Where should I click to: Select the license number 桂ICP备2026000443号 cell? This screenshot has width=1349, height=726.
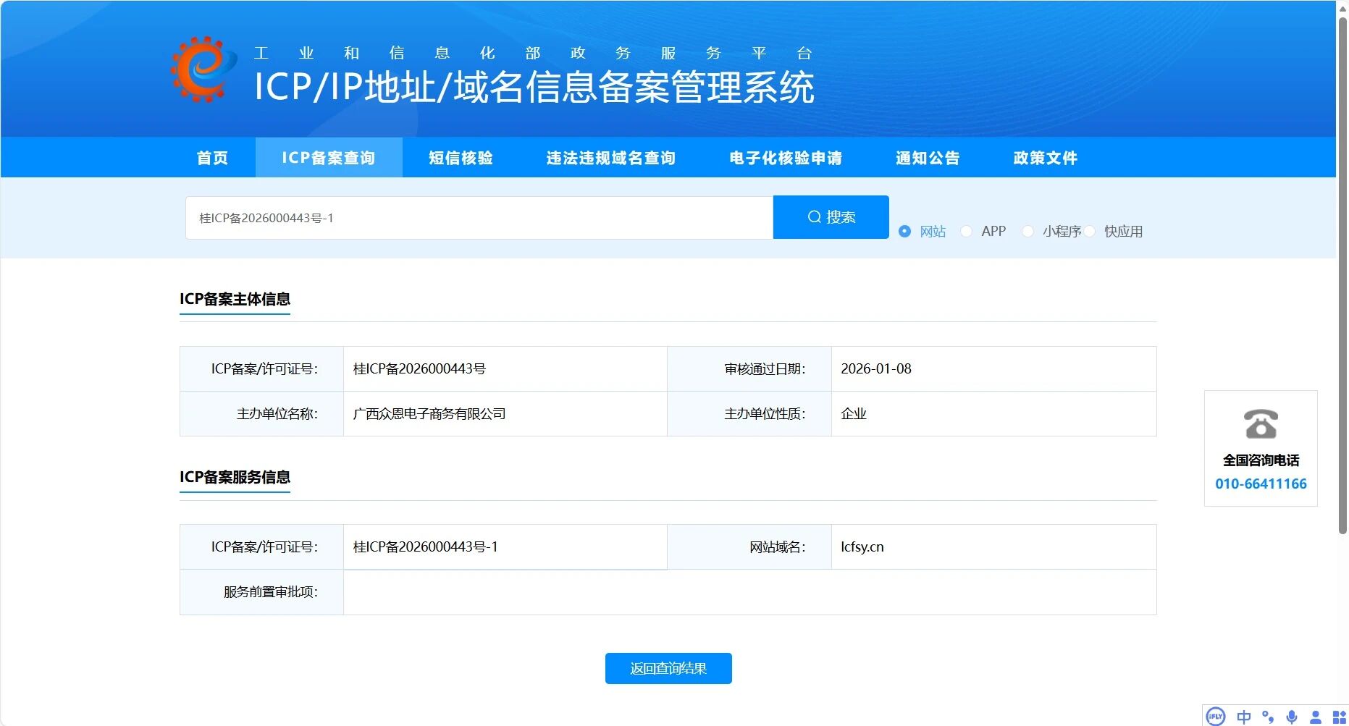coord(505,369)
